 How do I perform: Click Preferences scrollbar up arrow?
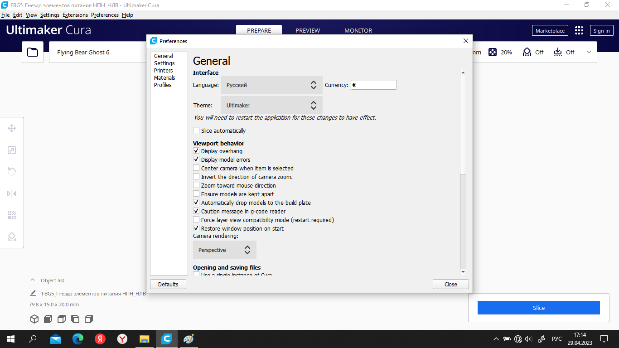click(463, 72)
